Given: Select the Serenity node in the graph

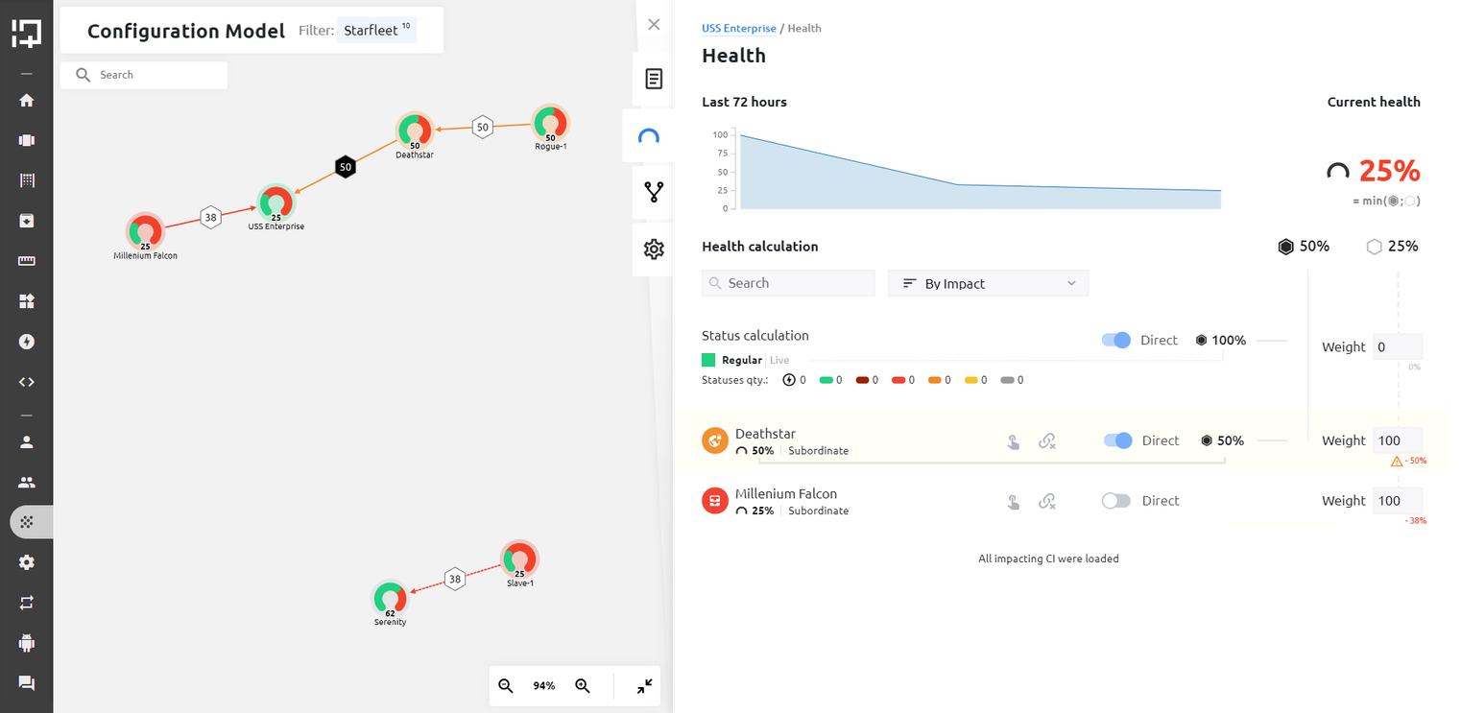Looking at the screenshot, I should (x=390, y=598).
